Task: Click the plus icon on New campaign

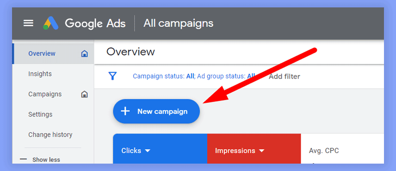Action: (125, 111)
